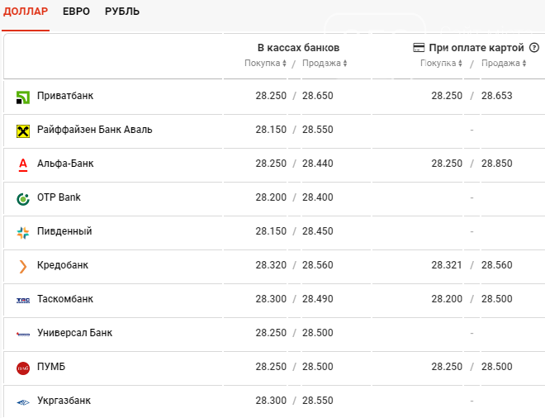This screenshot has height=418, width=545.
Task: Switch to the ЕВРО tab
Action: (x=76, y=12)
